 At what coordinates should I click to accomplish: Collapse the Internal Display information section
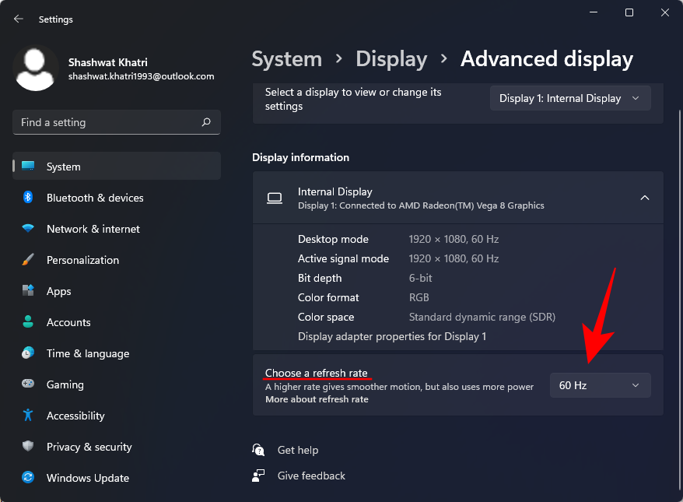(x=644, y=198)
